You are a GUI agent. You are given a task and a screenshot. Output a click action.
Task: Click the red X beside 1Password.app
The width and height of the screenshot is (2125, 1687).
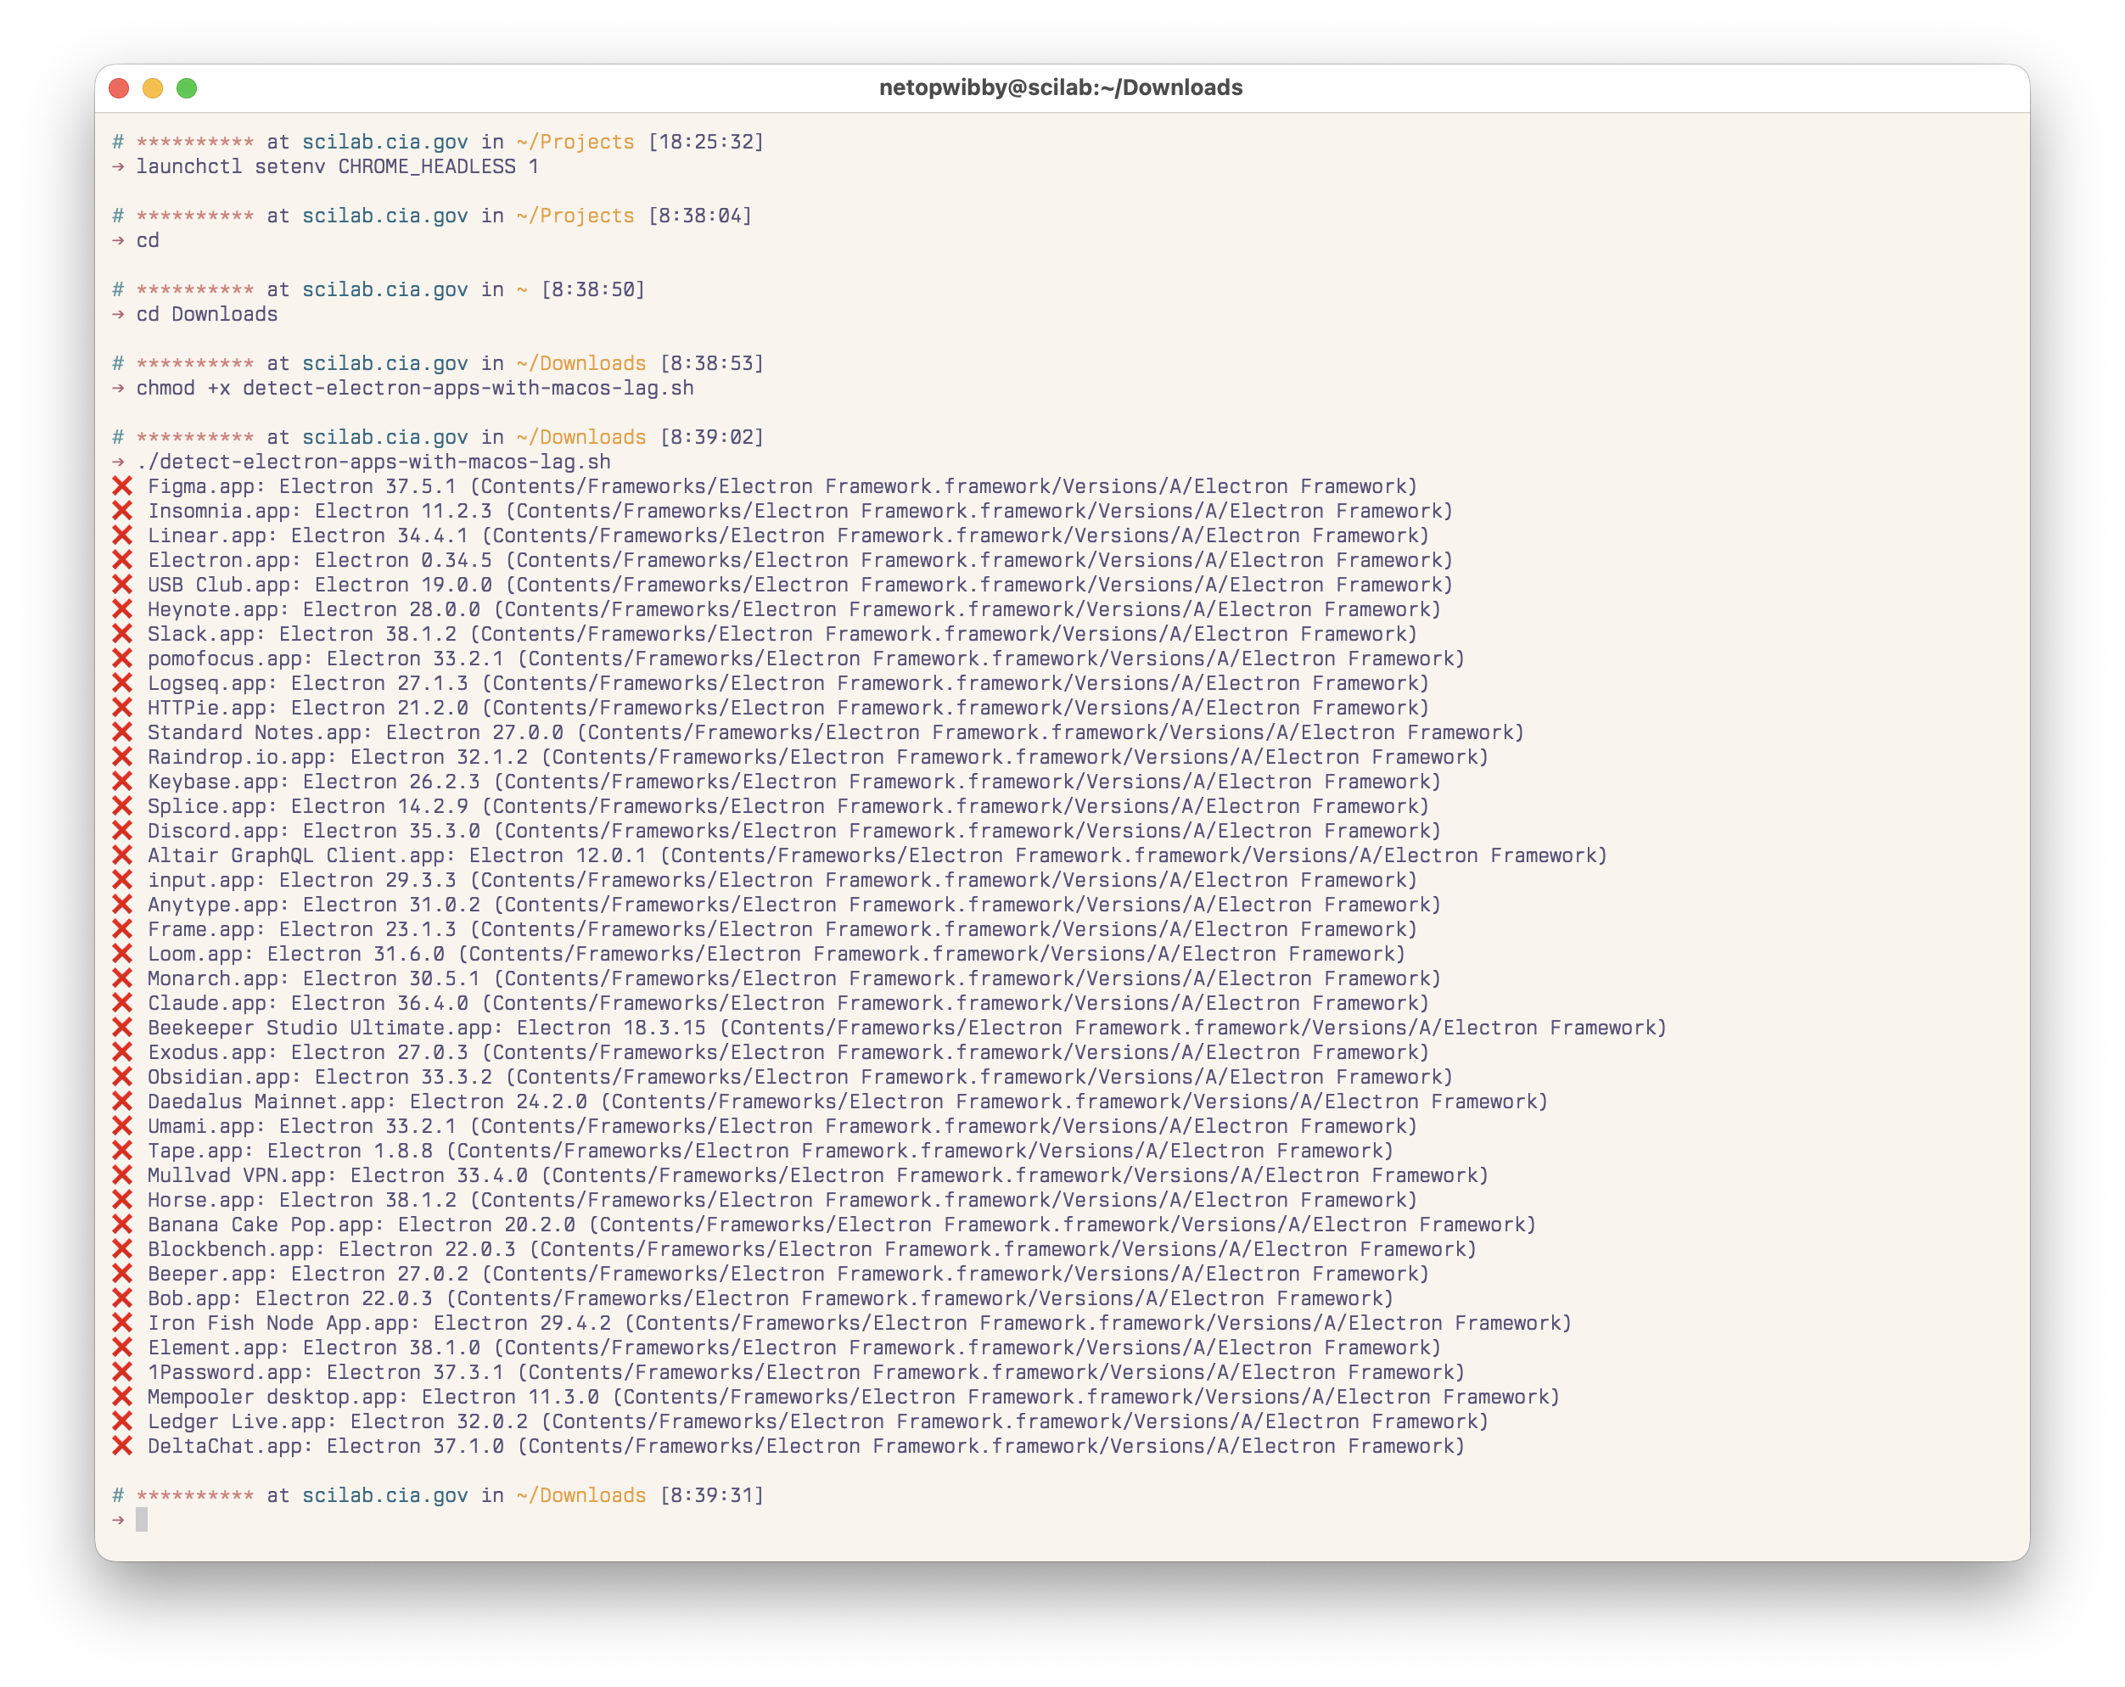(x=122, y=1371)
